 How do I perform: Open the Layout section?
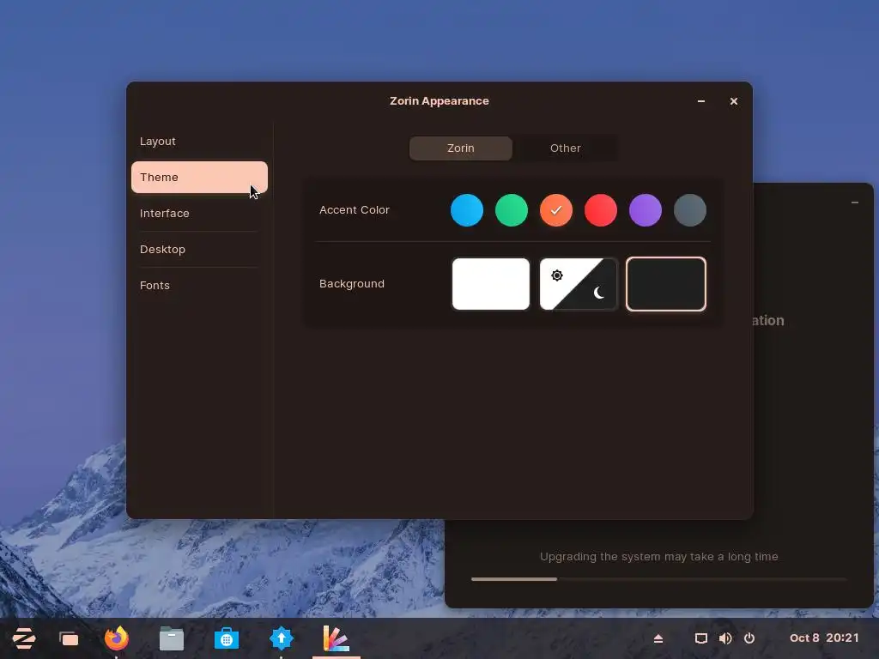[199, 142]
